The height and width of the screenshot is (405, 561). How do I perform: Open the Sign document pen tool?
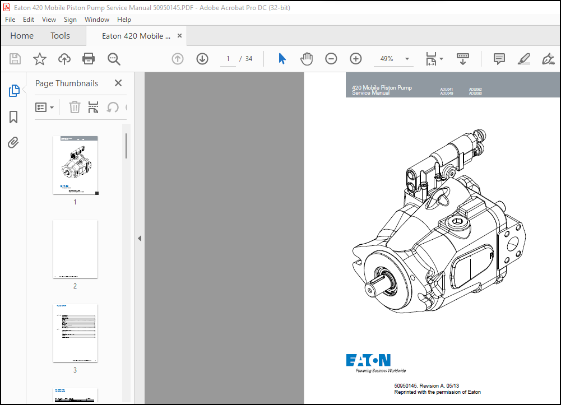point(548,59)
